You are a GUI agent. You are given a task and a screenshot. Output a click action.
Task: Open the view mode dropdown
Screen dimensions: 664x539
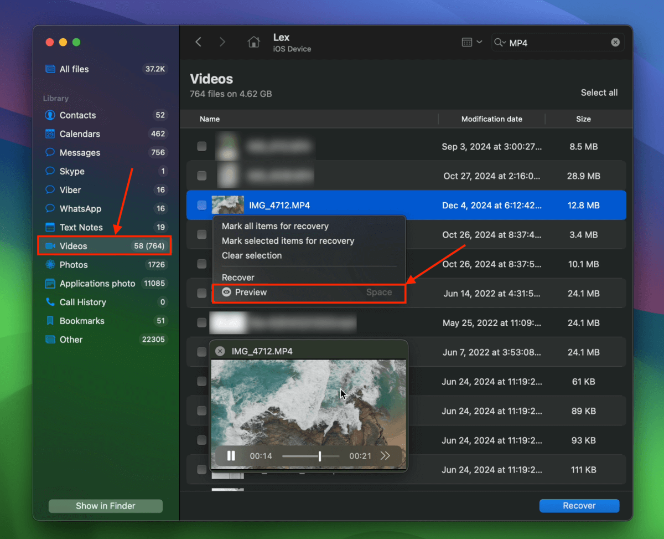click(x=471, y=43)
